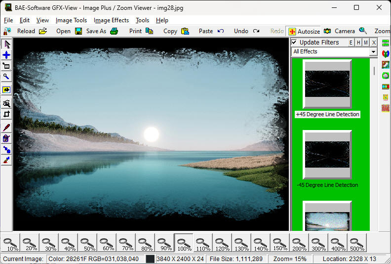The height and width of the screenshot is (264, 391).
Task: Click Save As in the toolbar
Action: click(91, 31)
